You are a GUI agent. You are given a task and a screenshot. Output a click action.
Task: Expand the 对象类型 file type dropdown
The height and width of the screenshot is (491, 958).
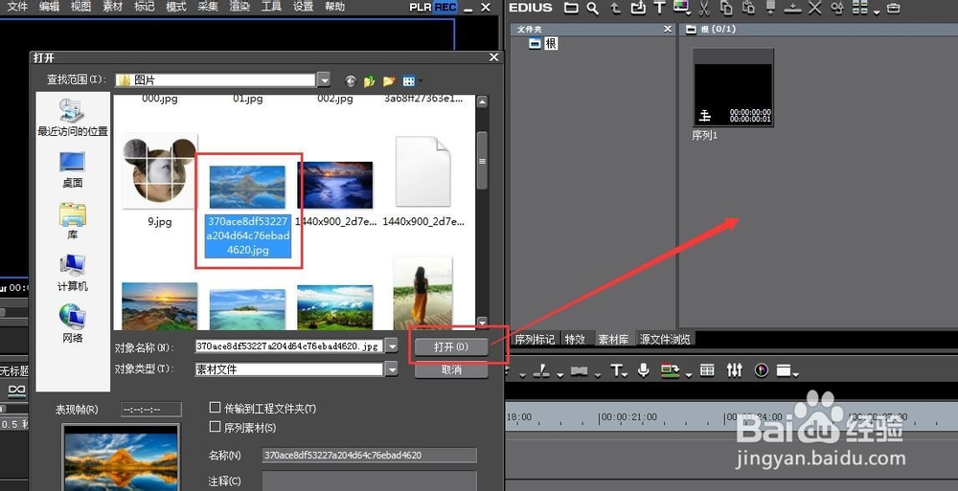(x=391, y=368)
